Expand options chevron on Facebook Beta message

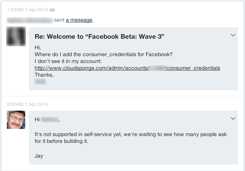click(233, 35)
